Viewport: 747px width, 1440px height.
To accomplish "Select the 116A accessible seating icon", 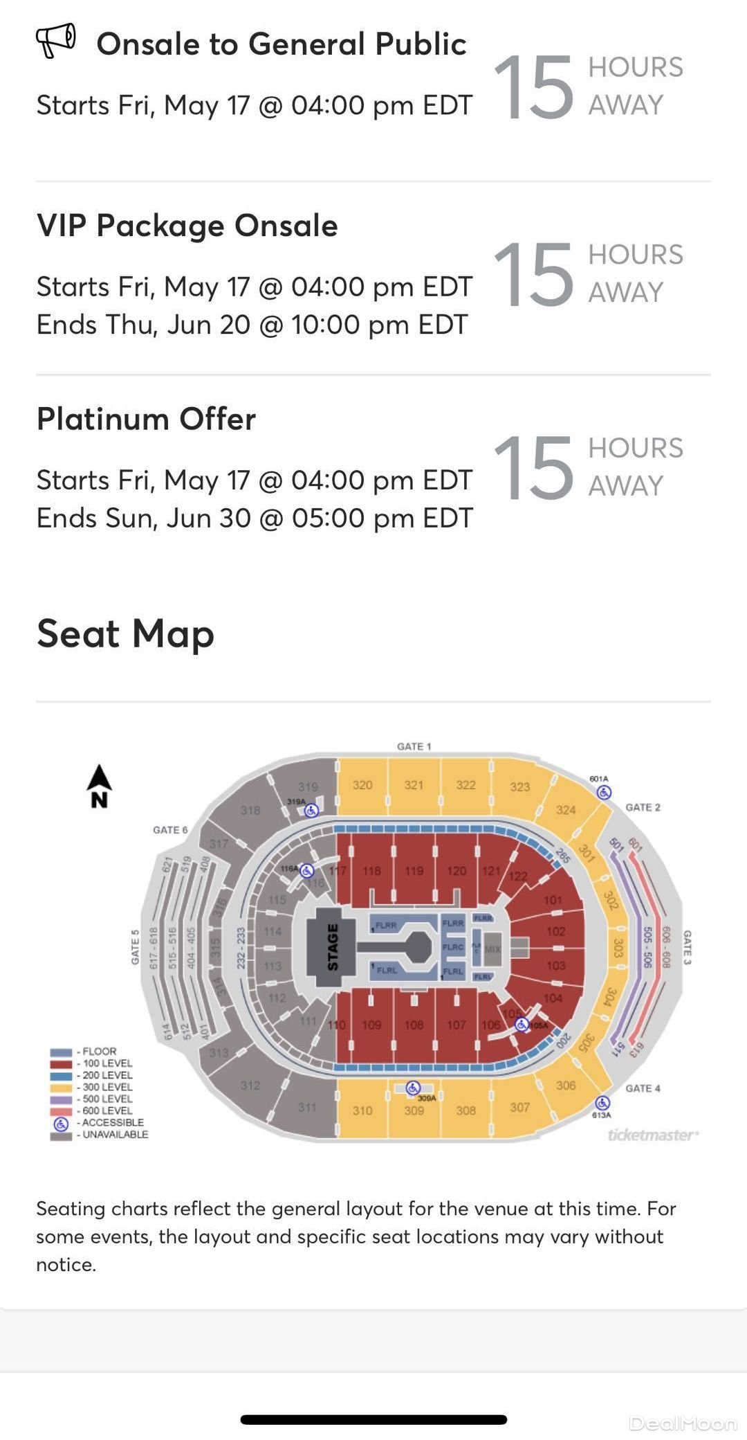I will coord(306,871).
